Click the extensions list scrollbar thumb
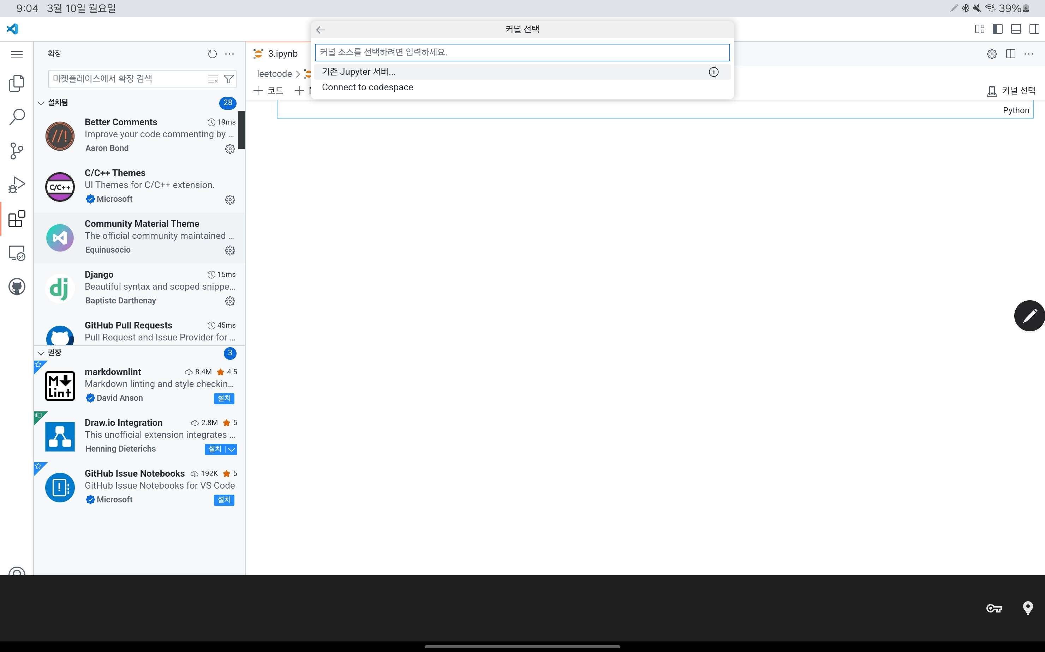The image size is (1045, 652). coord(241,130)
